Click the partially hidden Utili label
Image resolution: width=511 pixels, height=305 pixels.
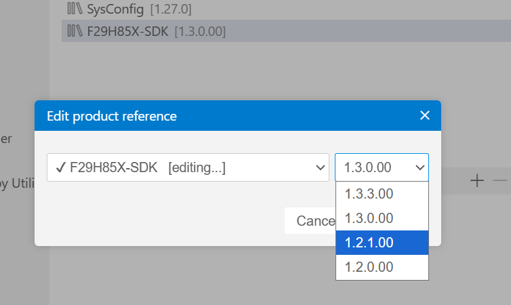[23, 183]
